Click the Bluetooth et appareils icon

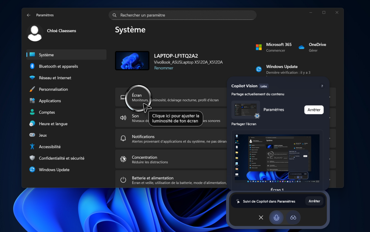point(32,66)
